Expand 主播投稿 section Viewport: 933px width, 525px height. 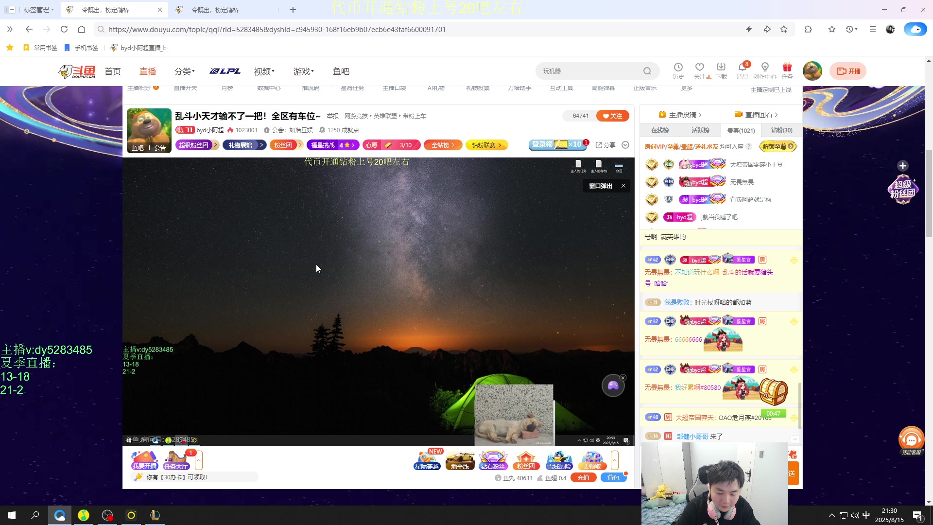[x=680, y=115]
